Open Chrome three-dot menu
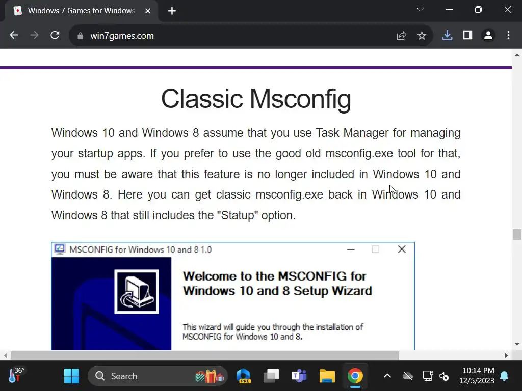Viewport: 522px width, 391px height. click(x=508, y=35)
